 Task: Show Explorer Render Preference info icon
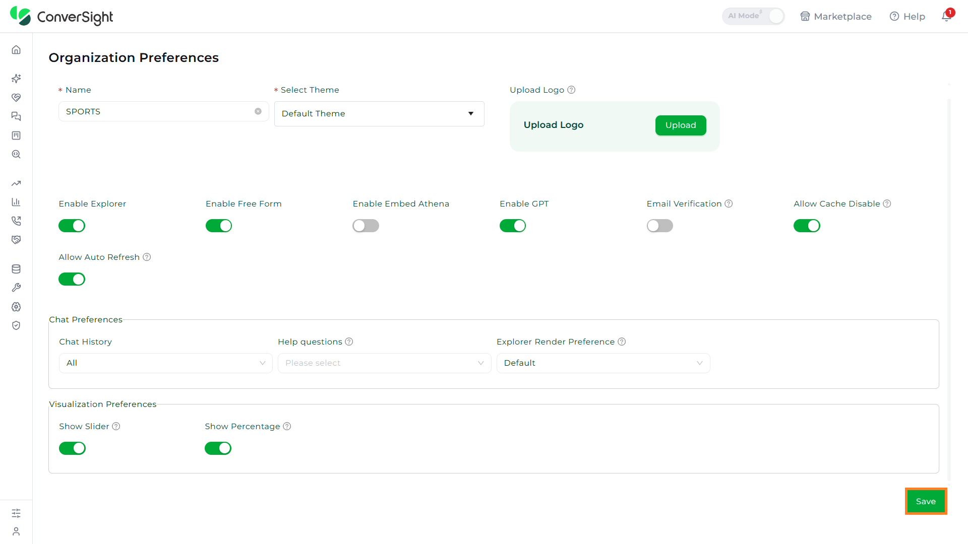pyautogui.click(x=622, y=342)
